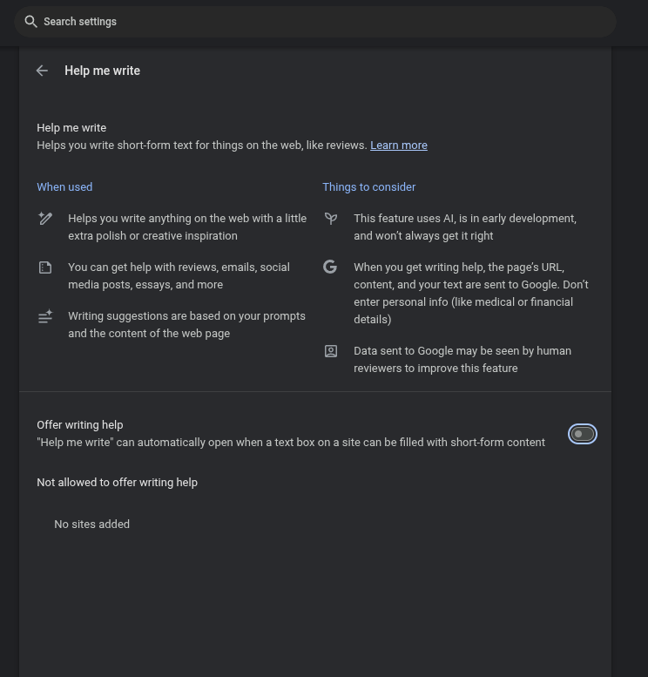Click the magnifier icon in the search bar
The image size is (648, 677).
[30, 22]
